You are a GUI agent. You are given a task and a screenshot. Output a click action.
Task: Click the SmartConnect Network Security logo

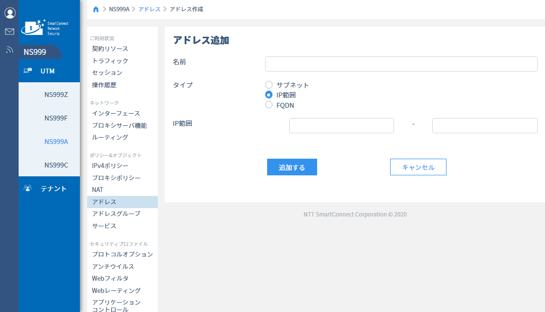(x=45, y=28)
